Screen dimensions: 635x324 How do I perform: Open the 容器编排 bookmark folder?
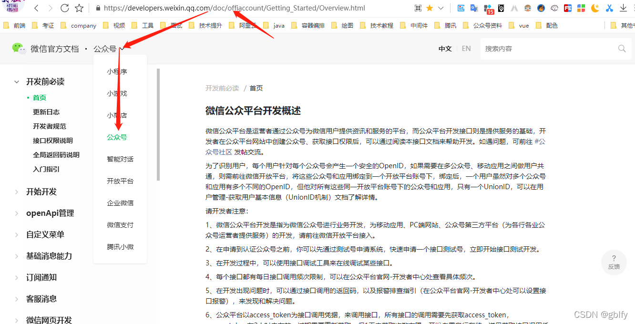coord(307,26)
